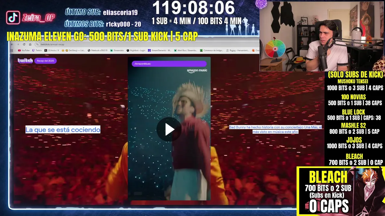
Task: Open the Paletools v26.0.10 bookmark
Action: coord(97,50)
